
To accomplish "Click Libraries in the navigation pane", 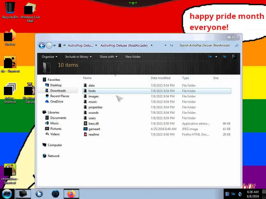I will click(x=54, y=112).
